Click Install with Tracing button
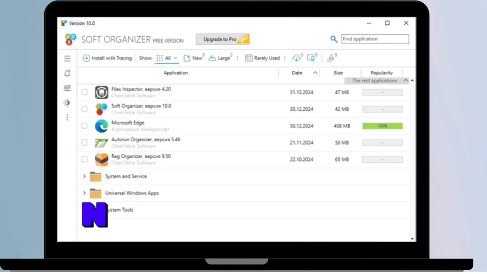Screen dimensions: 487x274 point(107,58)
